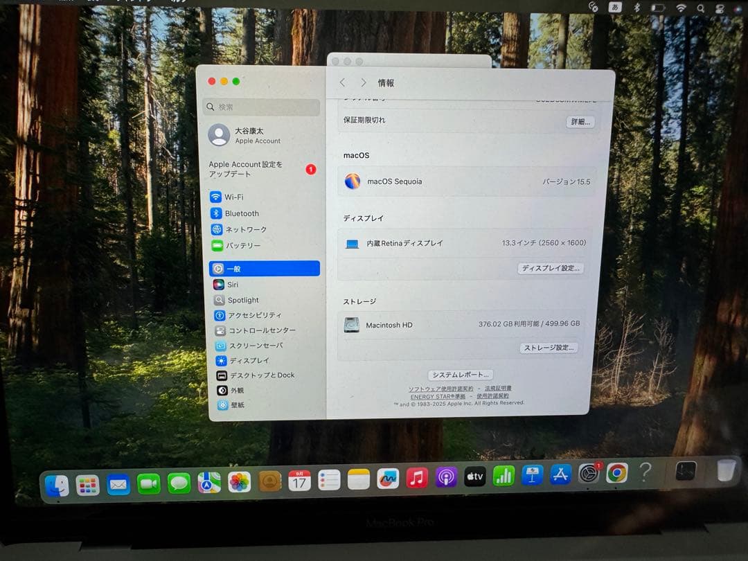Image resolution: width=748 pixels, height=561 pixels.
Task: Open ストレージ設定 for Macintosh HD
Action: pos(549,348)
